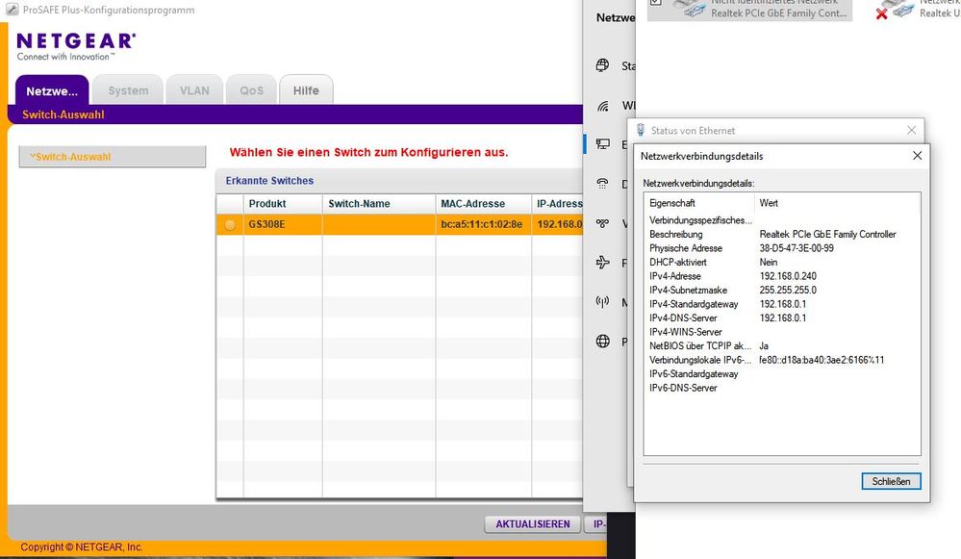Select the Ethernet monitor icon in Settings sidebar

[x=602, y=144]
